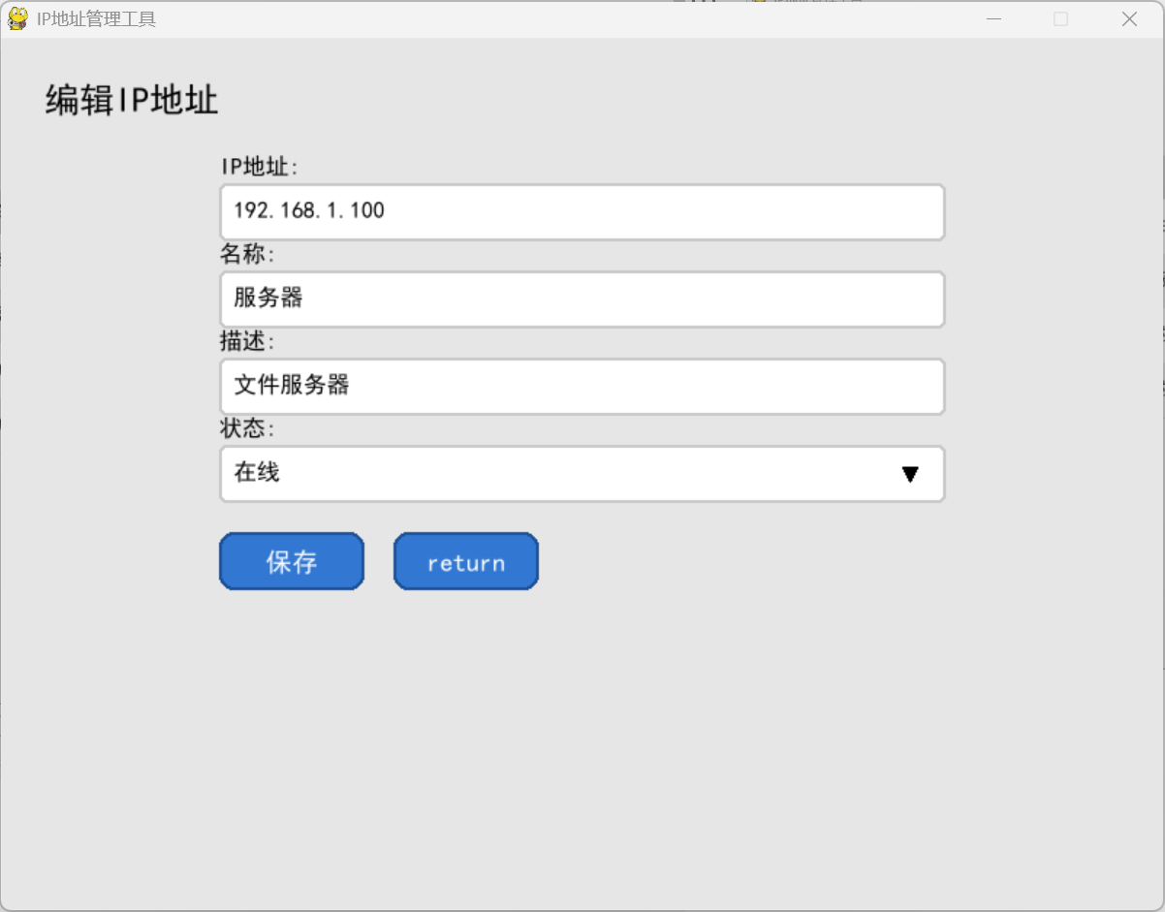Click inside the file server description text

(290, 386)
